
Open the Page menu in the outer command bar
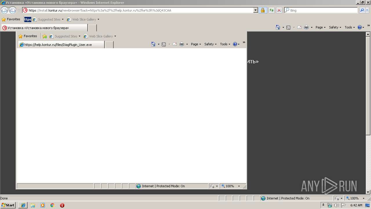[x=321, y=27]
